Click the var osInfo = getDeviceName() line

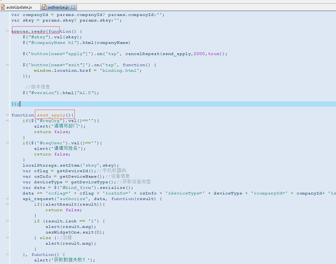coord(76,176)
